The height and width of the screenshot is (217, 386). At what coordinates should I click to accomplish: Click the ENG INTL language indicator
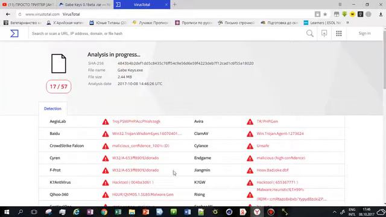pos(352,212)
